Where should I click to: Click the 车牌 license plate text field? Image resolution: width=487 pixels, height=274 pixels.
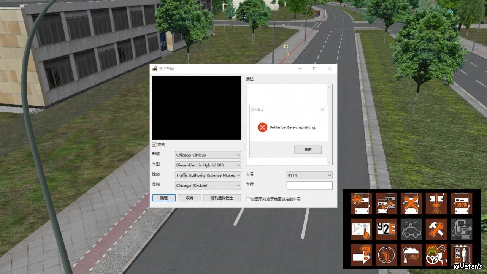pyautogui.click(x=309, y=185)
